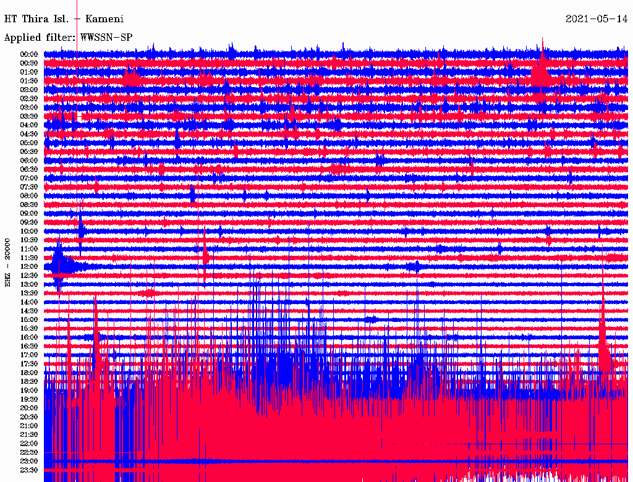Select the 00:00 time row label
The height and width of the screenshot is (482, 633).
(x=29, y=54)
